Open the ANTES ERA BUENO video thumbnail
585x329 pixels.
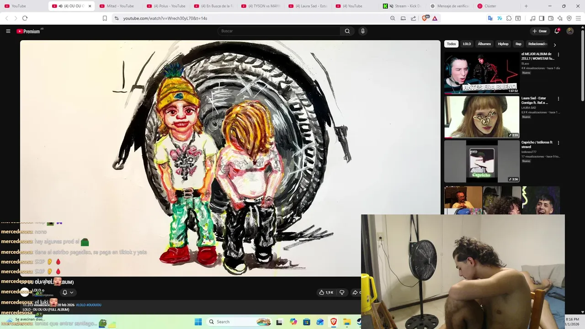click(482, 73)
